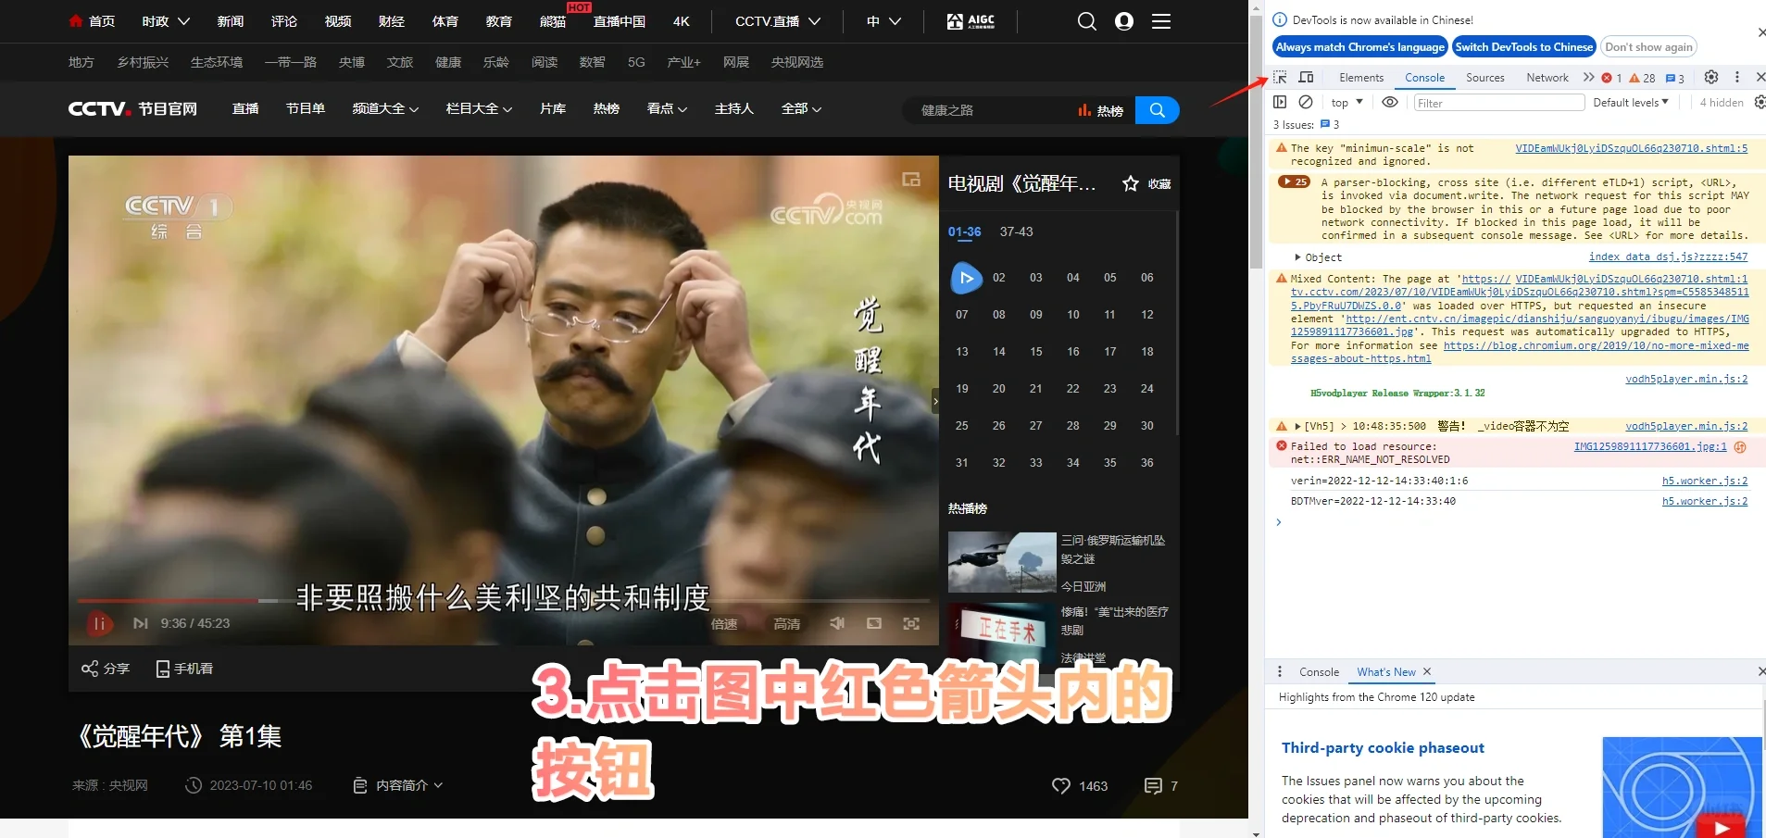
Task: Click the 'Switch DevTools to Chinese' button
Action: 1523,46
